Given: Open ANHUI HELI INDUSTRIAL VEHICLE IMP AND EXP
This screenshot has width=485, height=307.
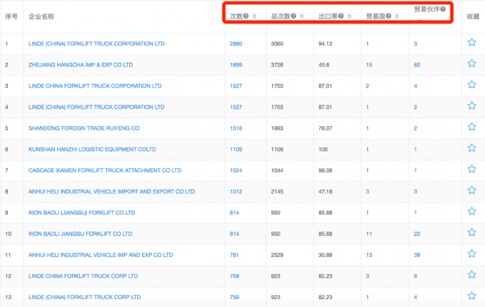Looking at the screenshot, I should coord(101,255).
